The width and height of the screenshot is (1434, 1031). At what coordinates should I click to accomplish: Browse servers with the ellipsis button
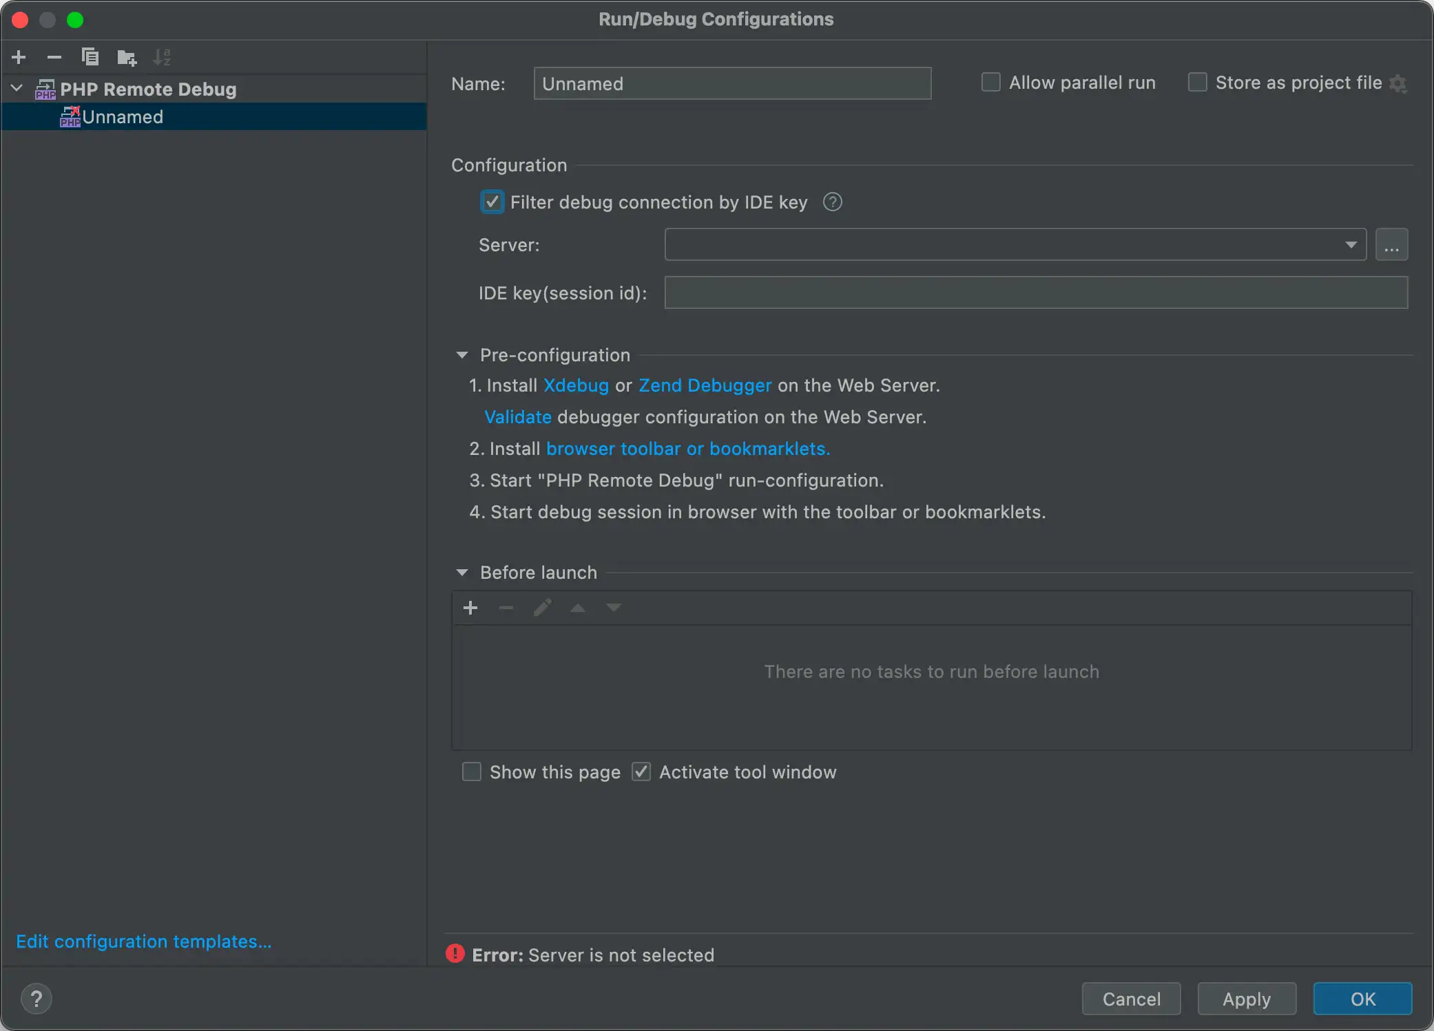point(1392,244)
